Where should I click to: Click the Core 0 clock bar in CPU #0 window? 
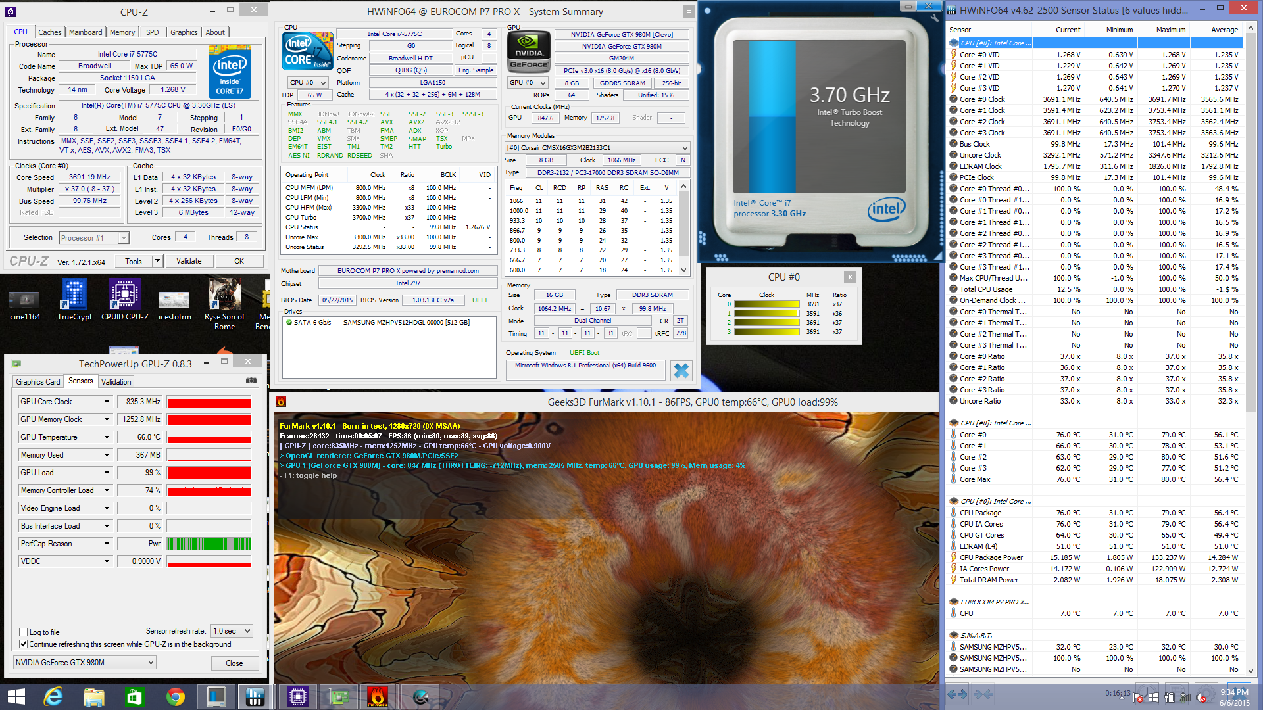click(x=766, y=304)
